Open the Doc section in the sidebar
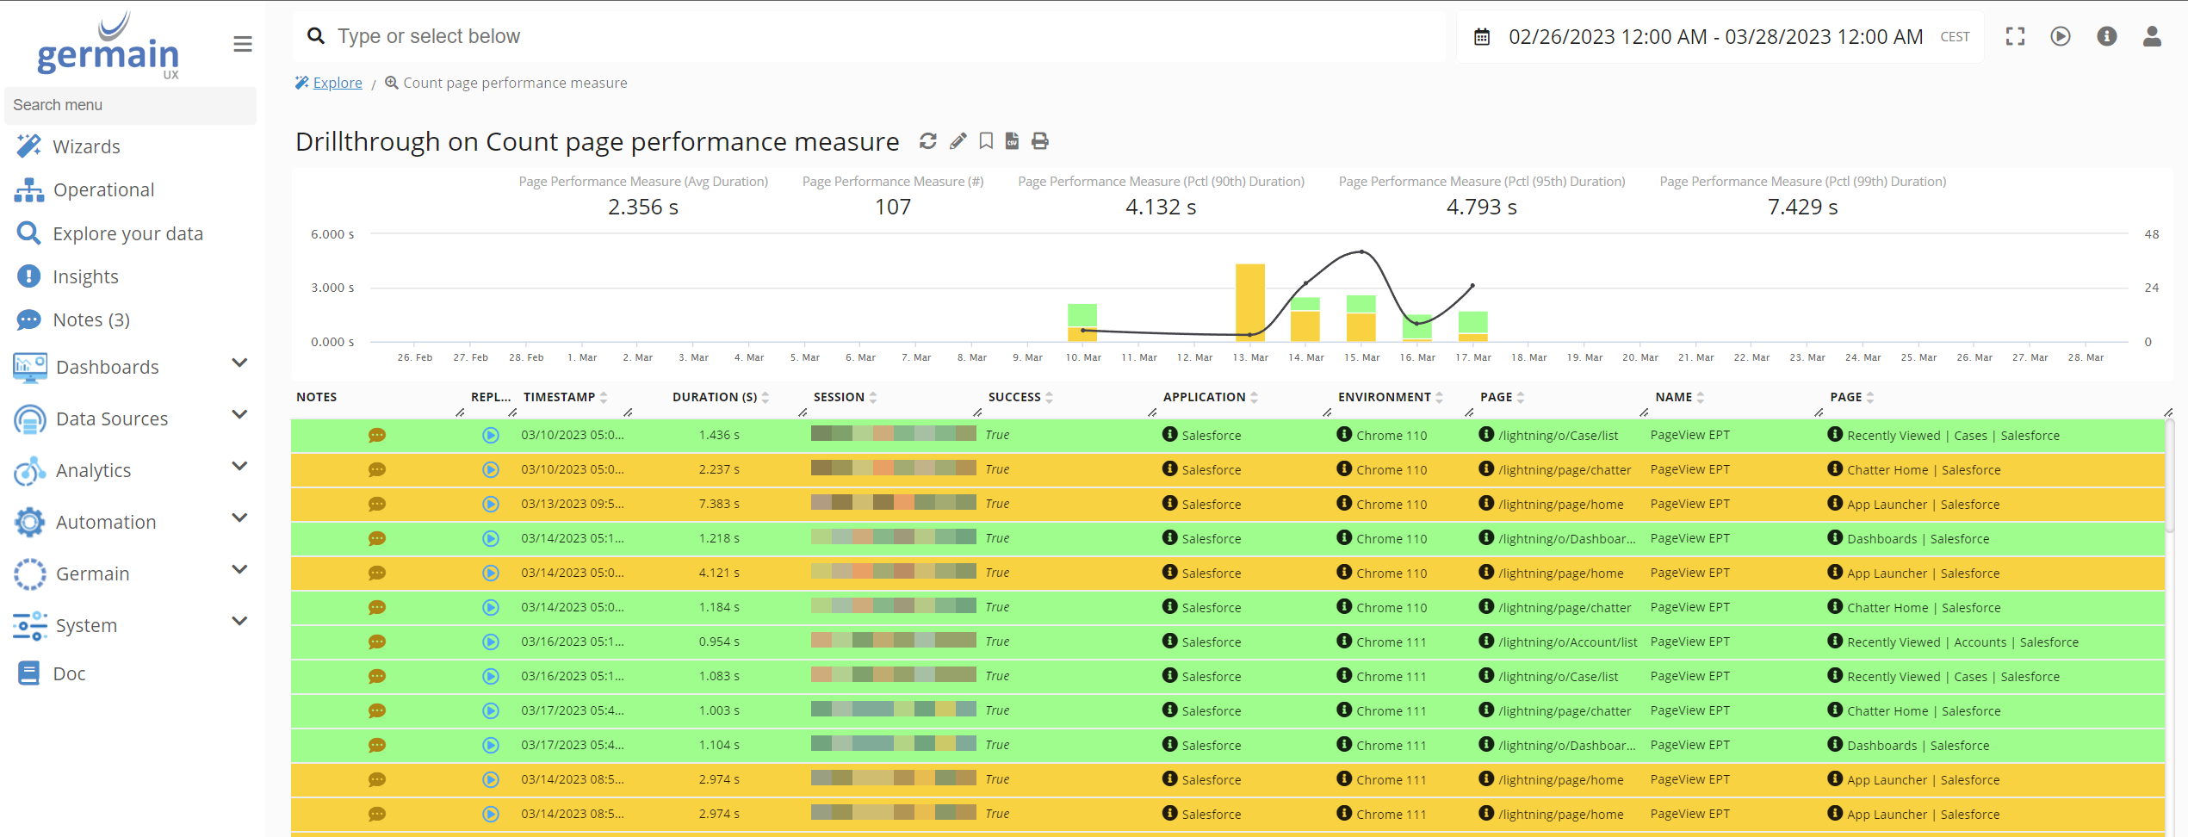Screen dimensions: 2188x837 (70, 673)
